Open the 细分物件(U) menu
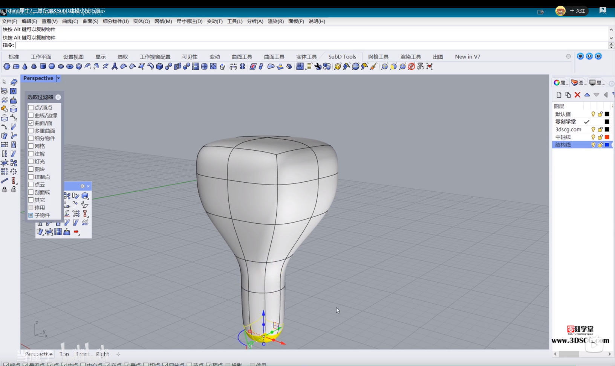Viewport: 615px width, 366px height. point(116,21)
